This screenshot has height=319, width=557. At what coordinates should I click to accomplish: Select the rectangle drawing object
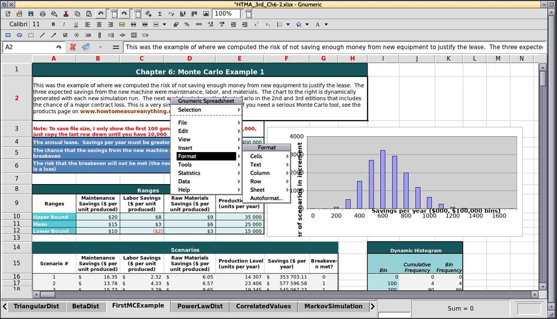coord(8,35)
